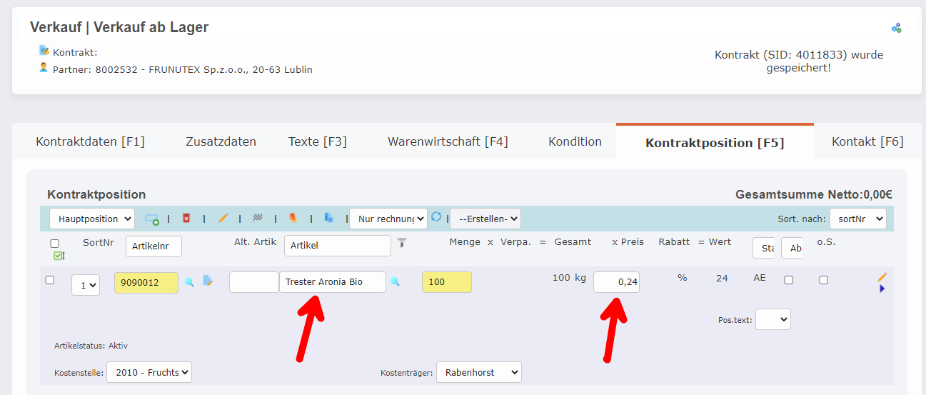Select the position row 1 checkbox
The image size is (926, 395).
(50, 280)
